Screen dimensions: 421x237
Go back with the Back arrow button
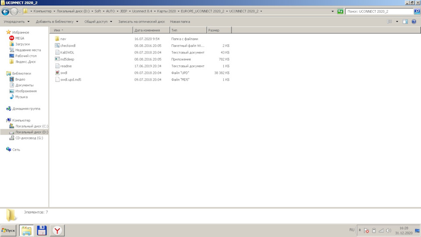(5, 11)
